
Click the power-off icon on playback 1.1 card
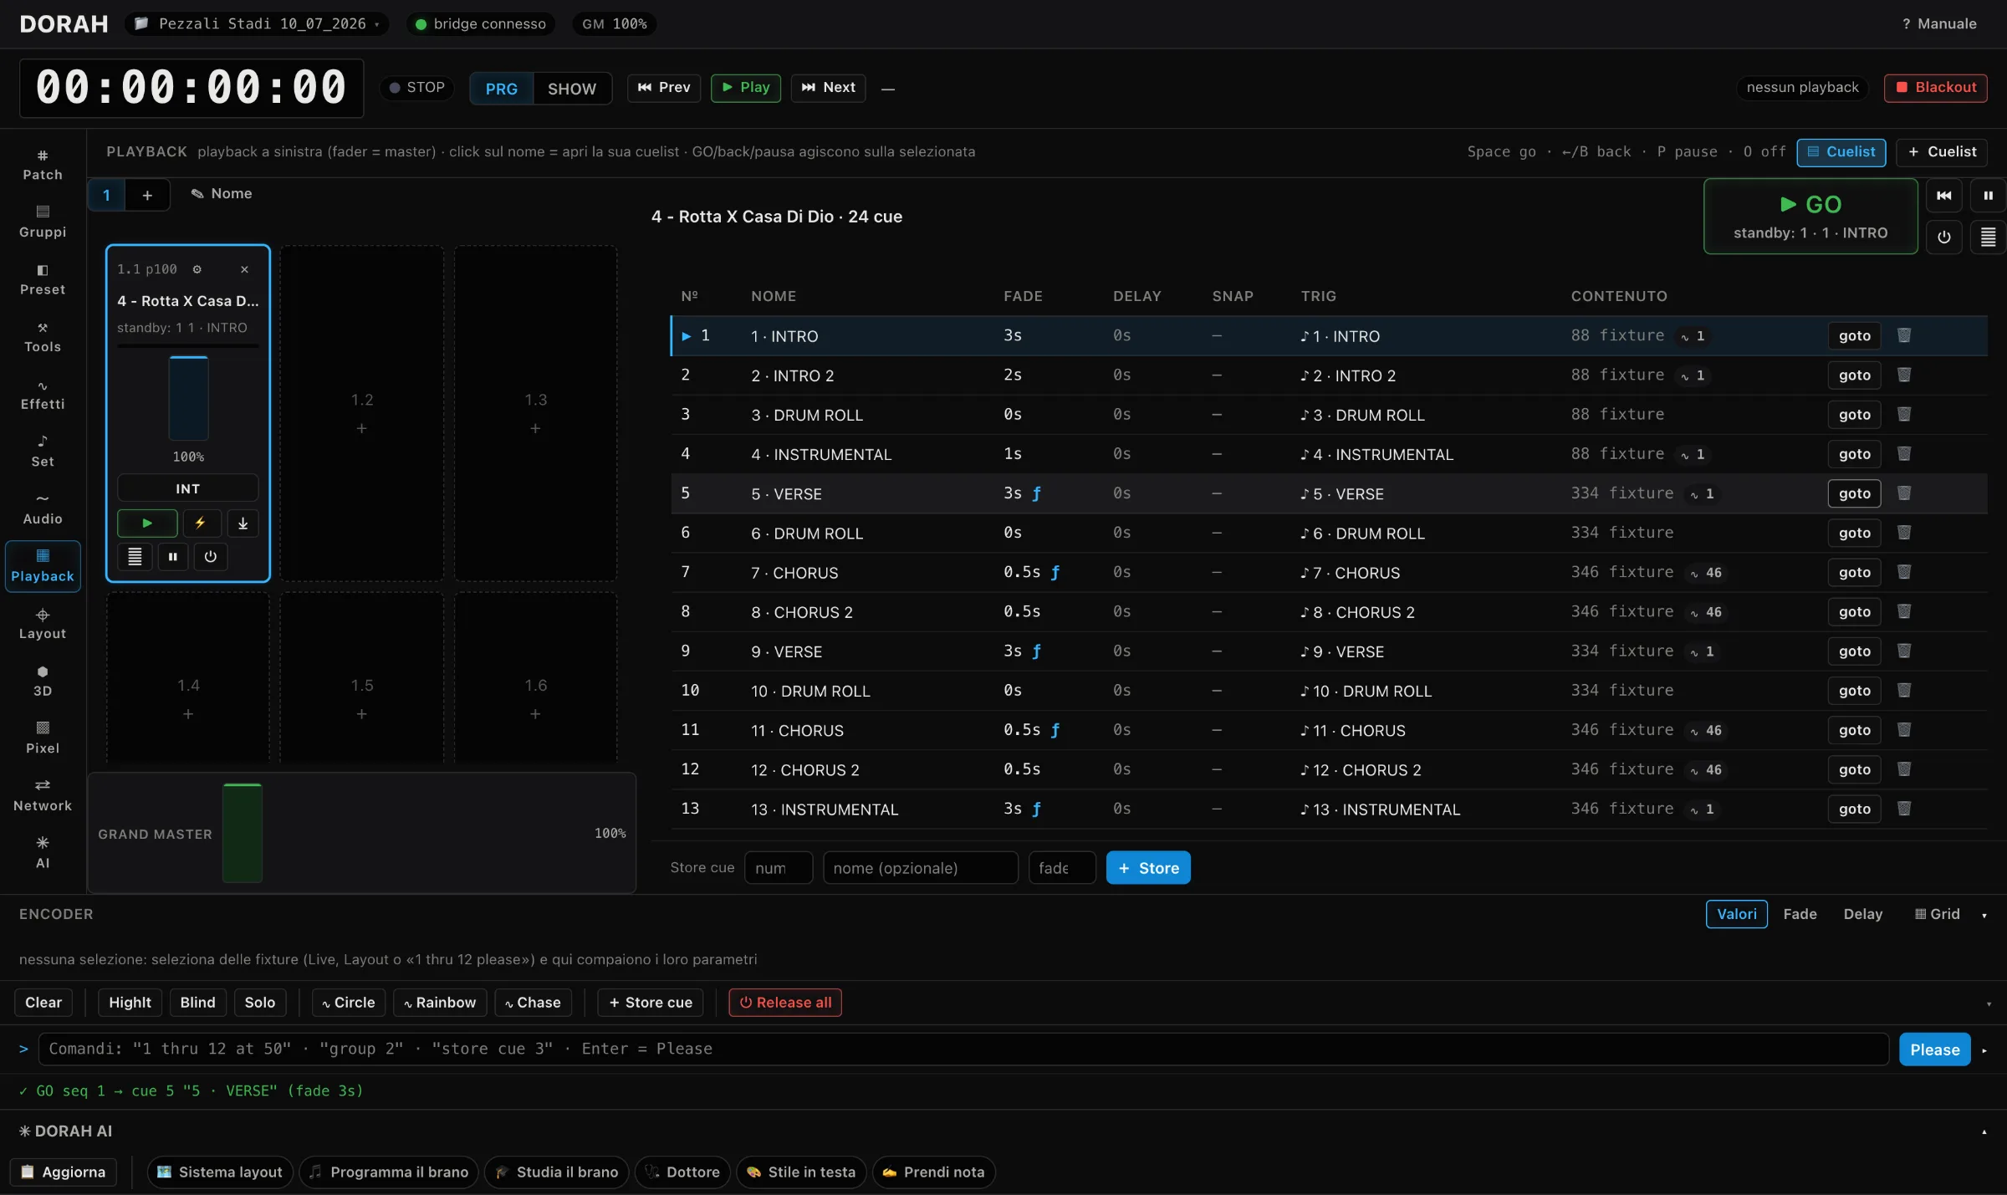(x=211, y=556)
